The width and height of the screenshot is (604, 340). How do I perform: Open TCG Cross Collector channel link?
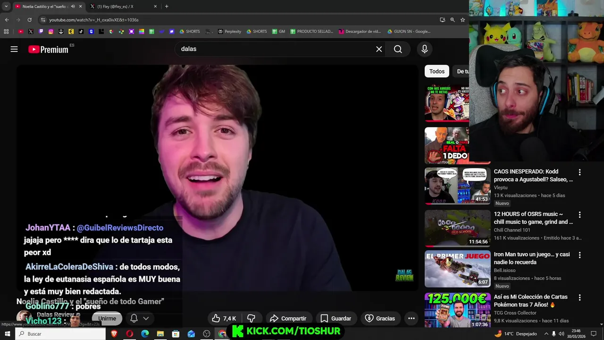click(x=515, y=313)
